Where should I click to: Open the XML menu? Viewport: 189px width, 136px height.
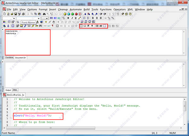point(130,9)
